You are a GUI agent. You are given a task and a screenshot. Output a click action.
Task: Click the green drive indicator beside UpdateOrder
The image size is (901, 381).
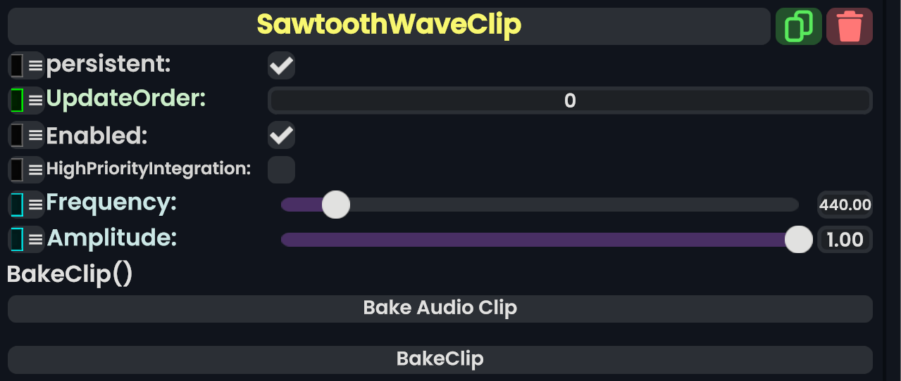(17, 100)
